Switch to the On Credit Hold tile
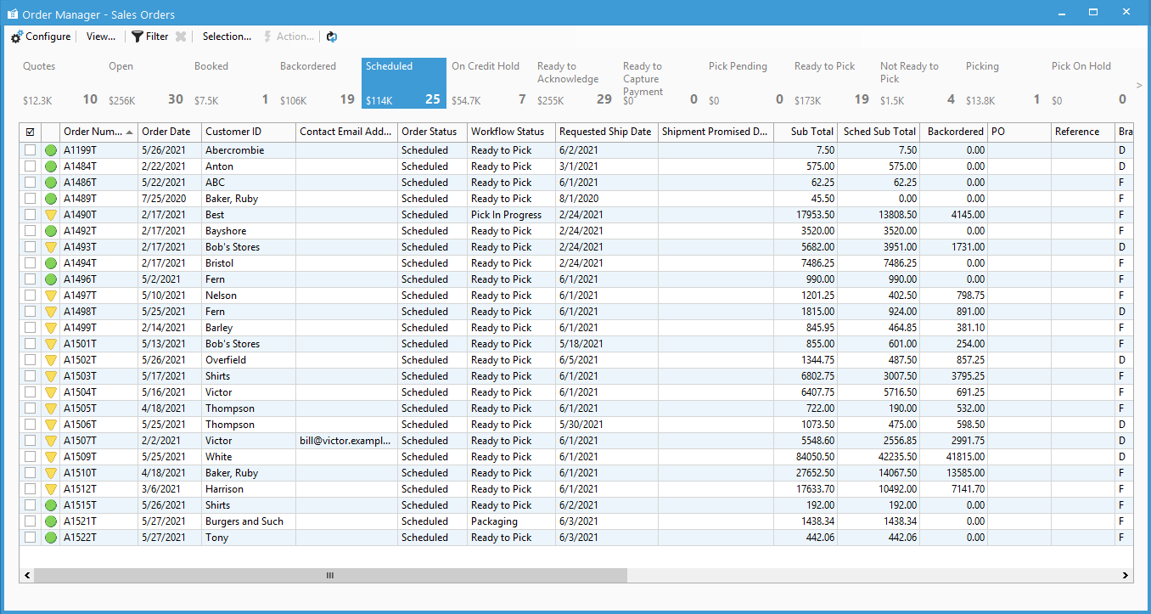The width and height of the screenshot is (1151, 614). point(490,83)
